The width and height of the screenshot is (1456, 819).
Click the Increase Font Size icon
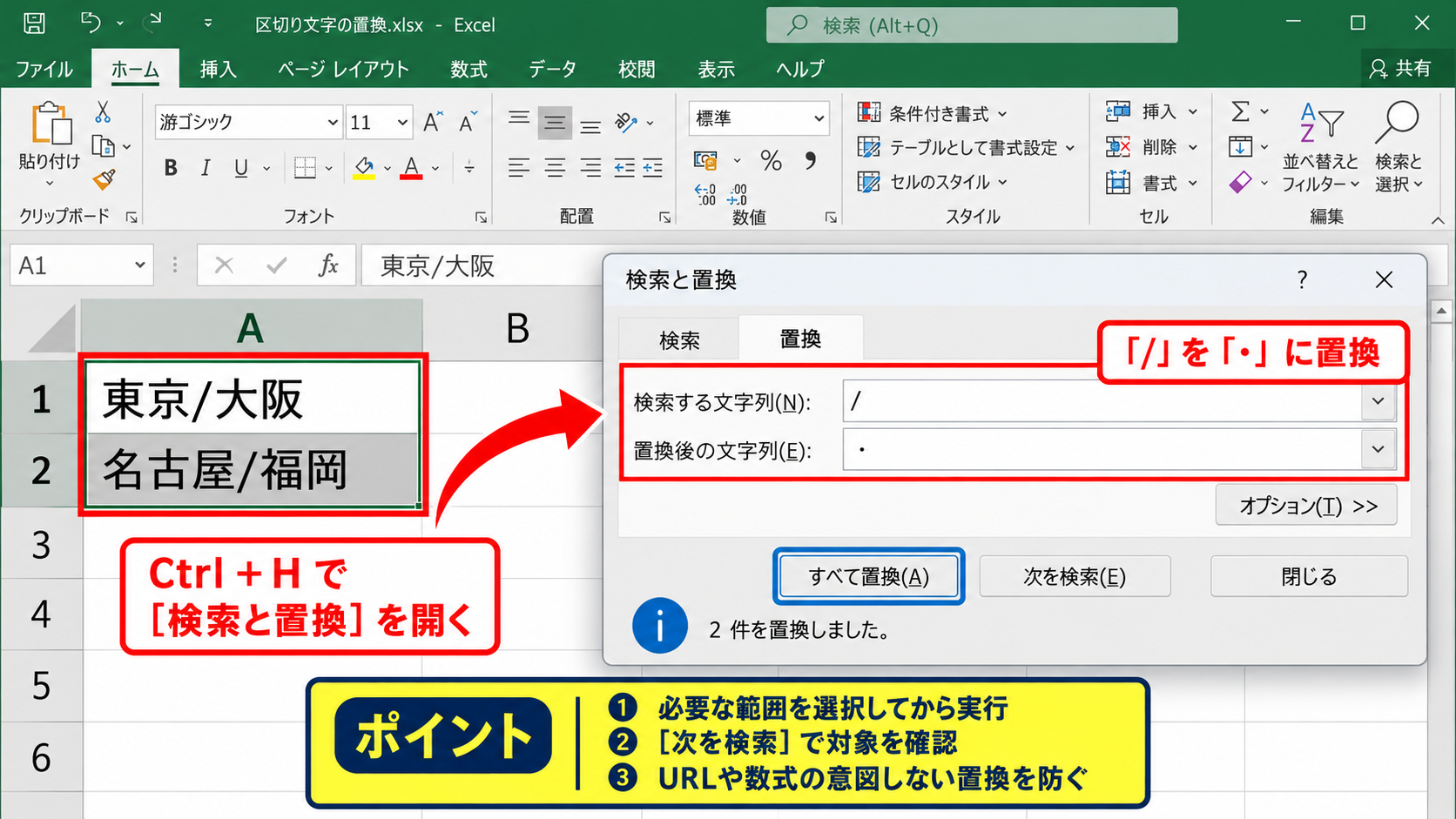click(433, 122)
